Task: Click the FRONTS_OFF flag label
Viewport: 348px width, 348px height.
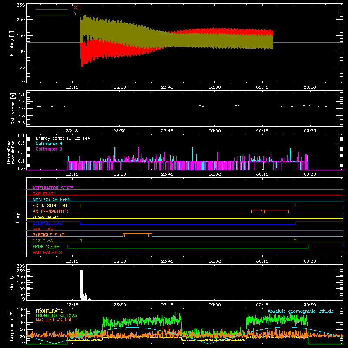Action: [46, 247]
